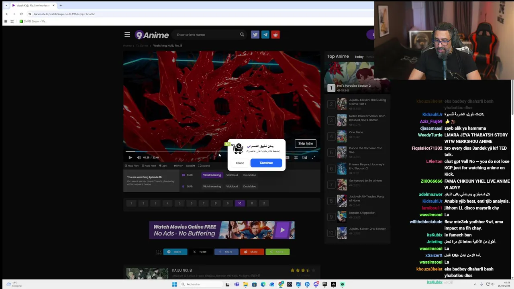Select SUB Vidstreaming server
The height and width of the screenshot is (289, 514).
[x=212, y=175]
